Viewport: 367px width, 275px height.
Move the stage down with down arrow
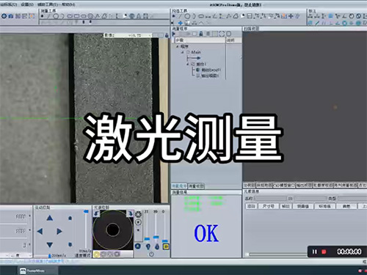pyautogui.click(x=50, y=244)
